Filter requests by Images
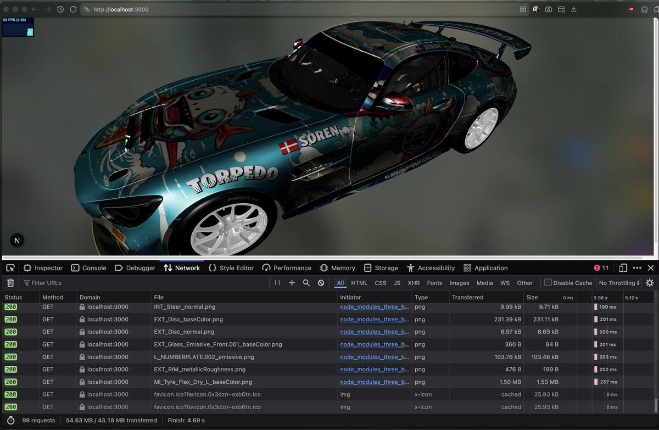Screen dimensions: 659x430 coord(459,283)
